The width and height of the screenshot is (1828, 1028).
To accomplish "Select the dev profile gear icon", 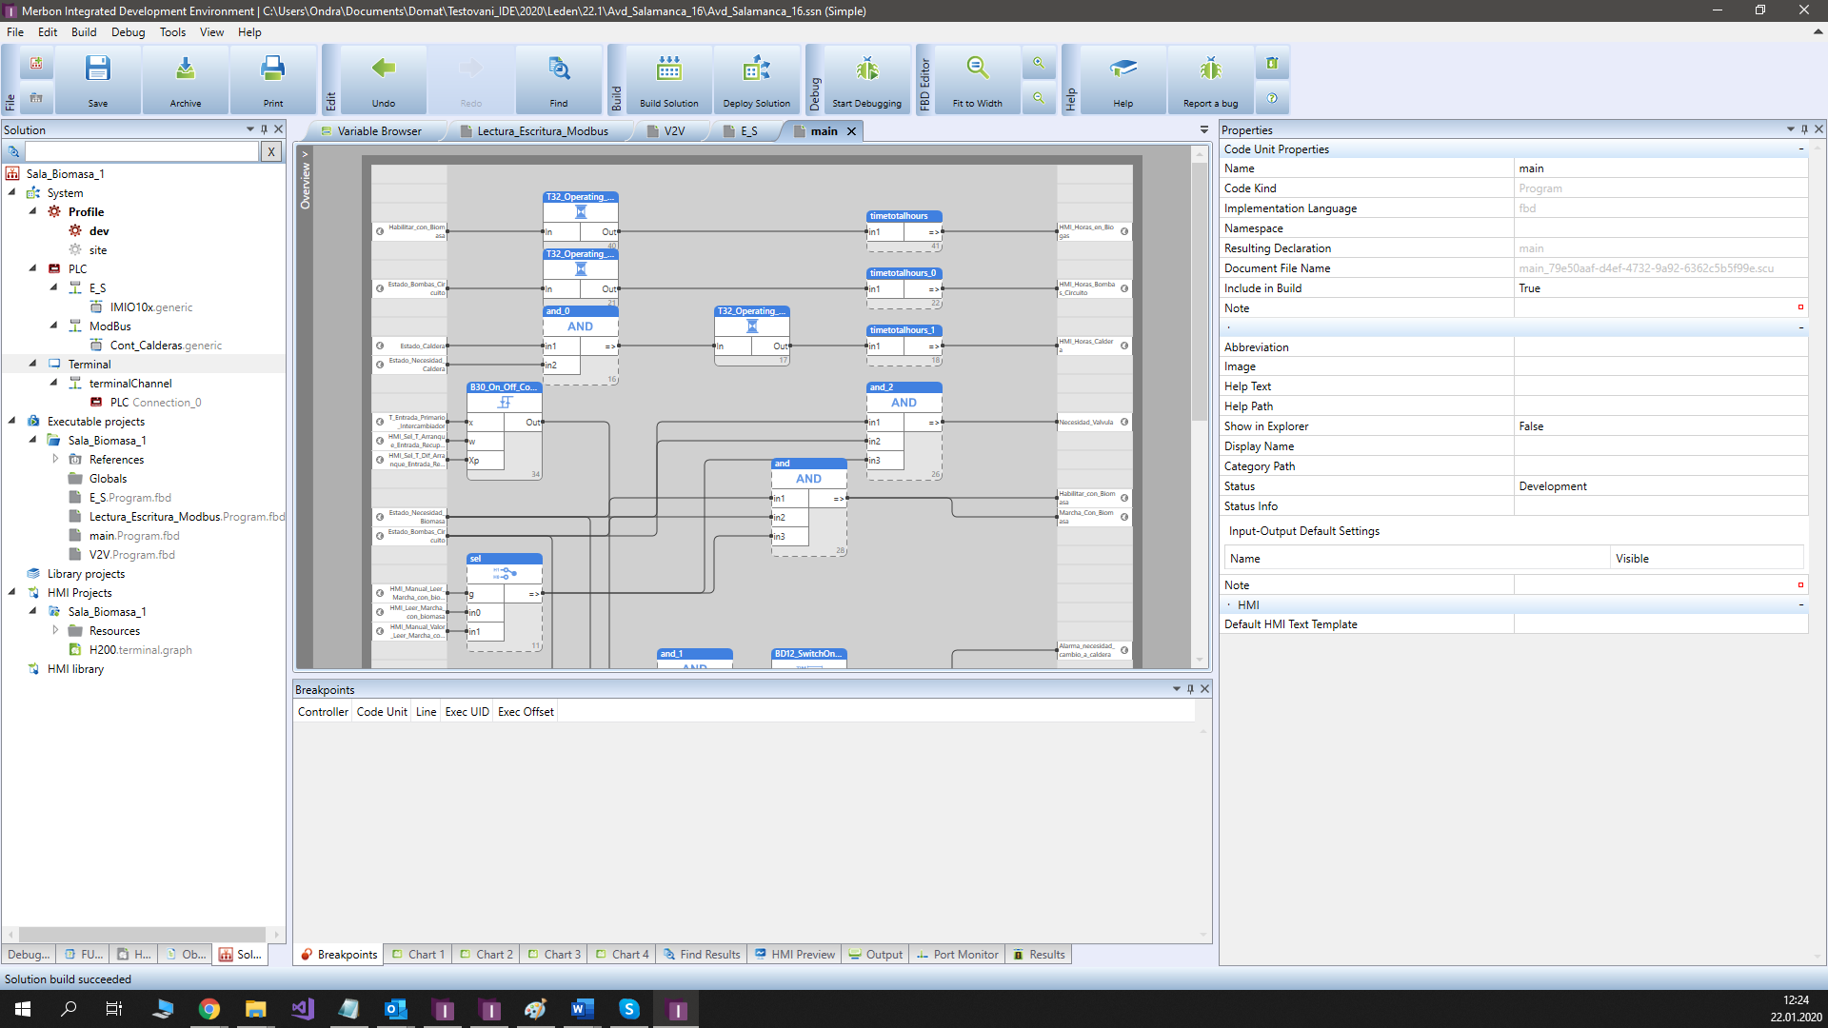I will pos(75,231).
